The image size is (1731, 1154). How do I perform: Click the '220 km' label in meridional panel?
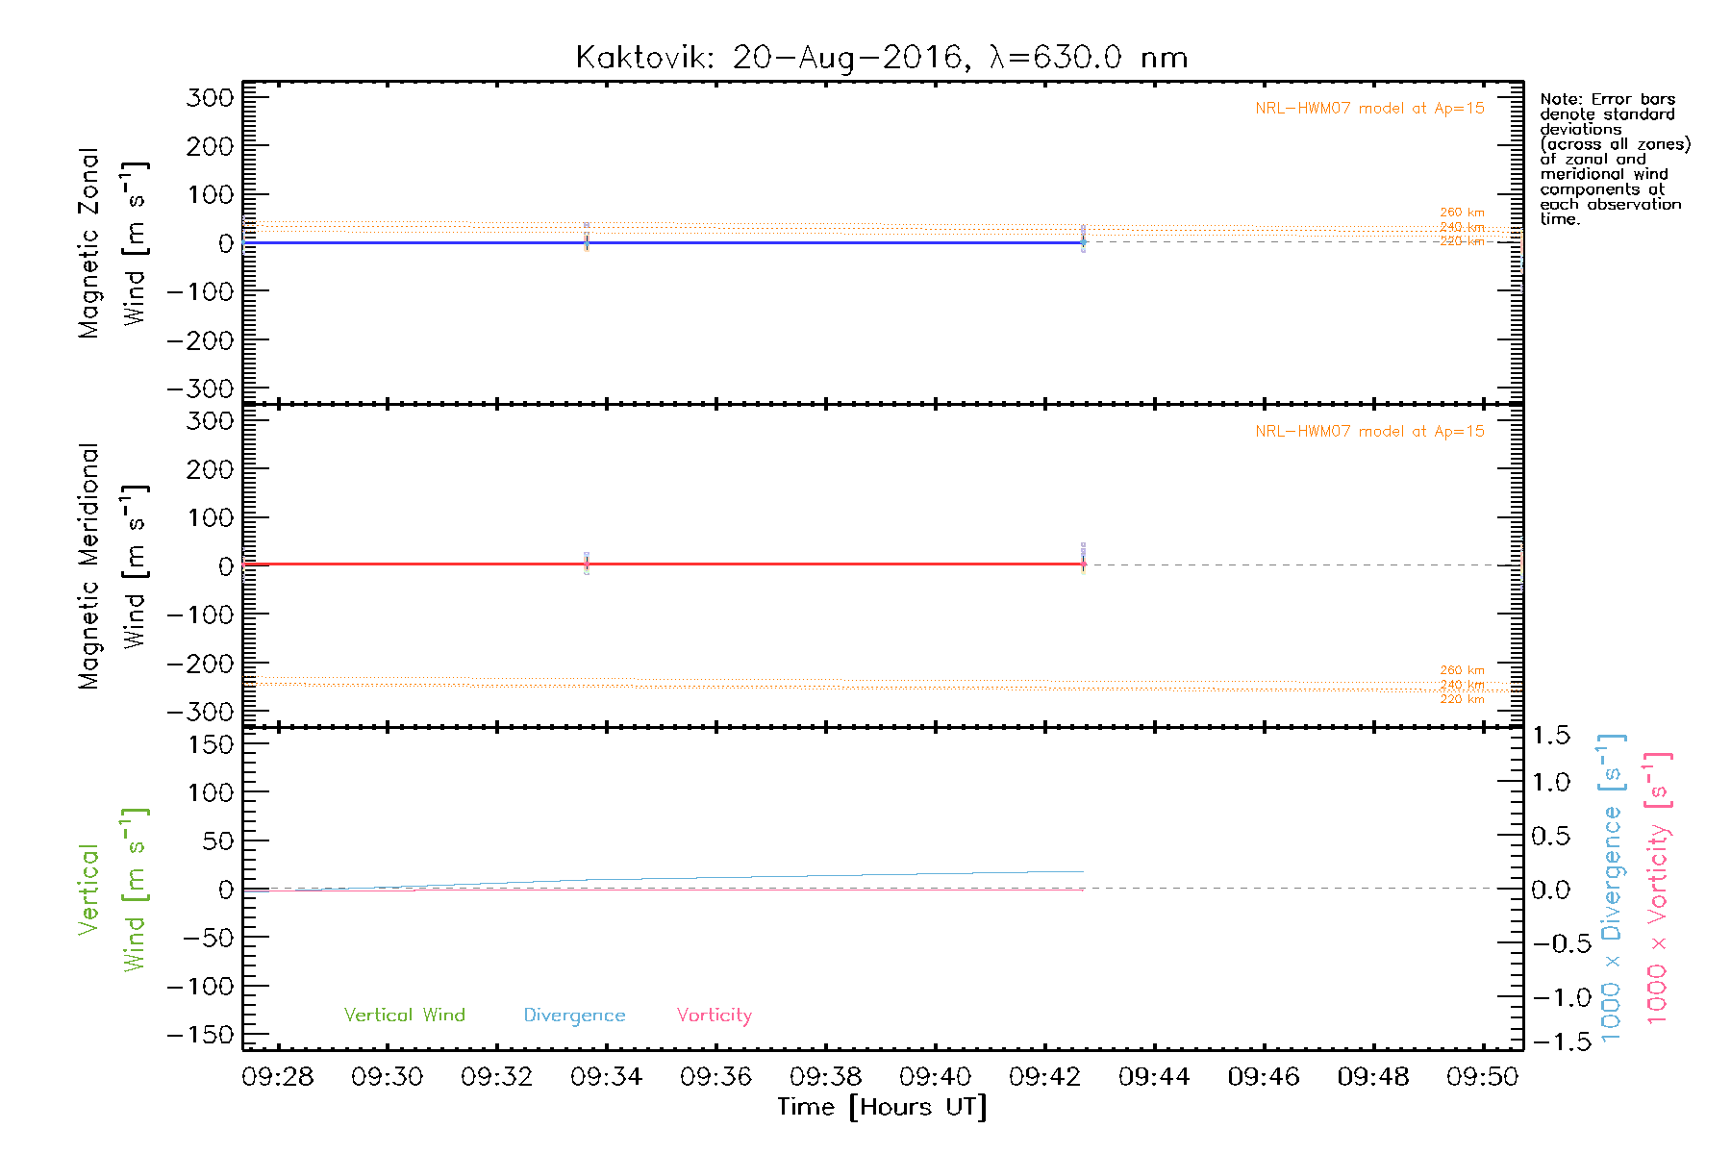(x=1462, y=699)
